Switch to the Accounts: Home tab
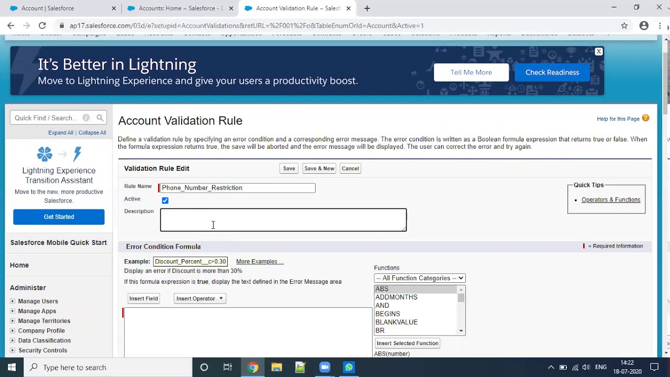The height and width of the screenshot is (377, 670). click(x=179, y=8)
